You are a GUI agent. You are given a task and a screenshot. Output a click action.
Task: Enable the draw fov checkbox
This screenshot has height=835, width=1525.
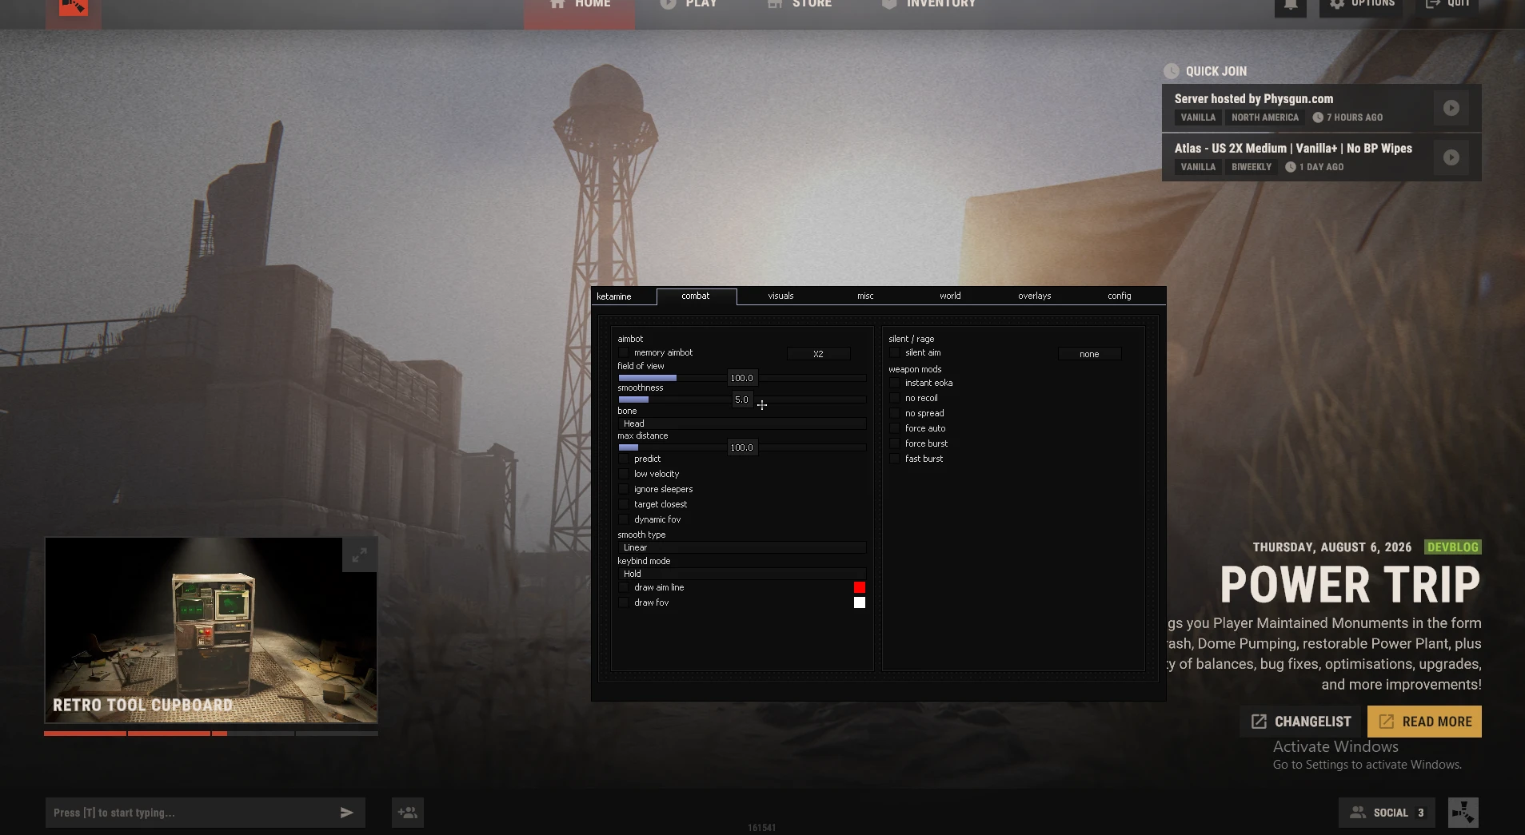(624, 602)
